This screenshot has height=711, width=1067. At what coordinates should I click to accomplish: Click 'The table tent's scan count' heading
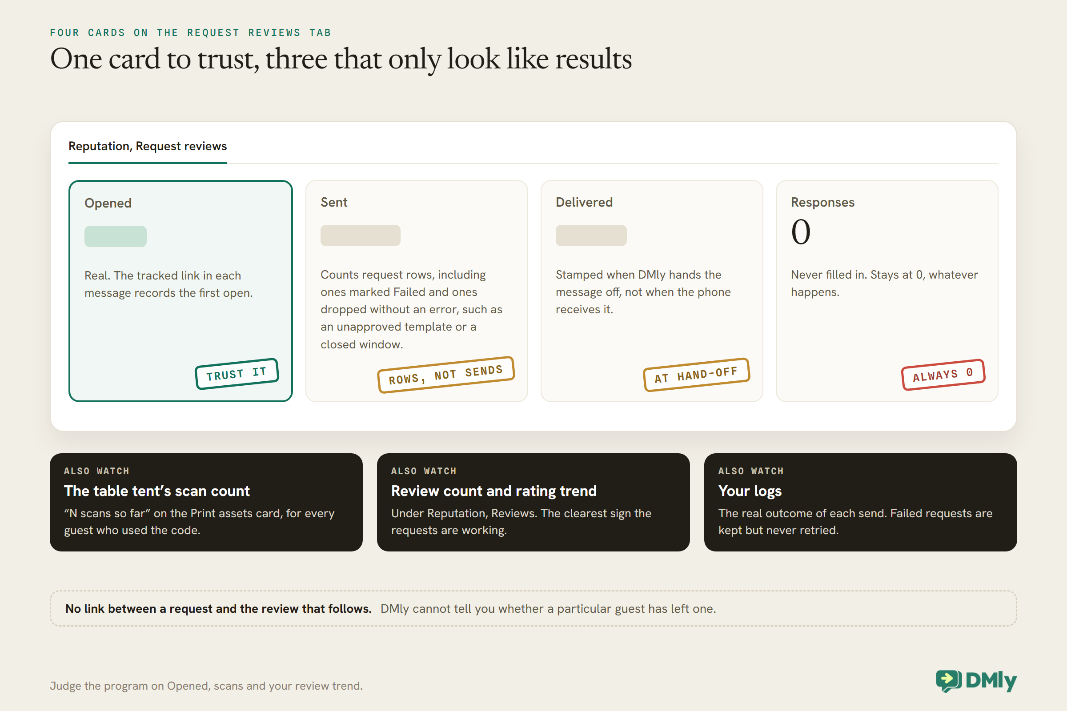pyautogui.click(x=156, y=491)
